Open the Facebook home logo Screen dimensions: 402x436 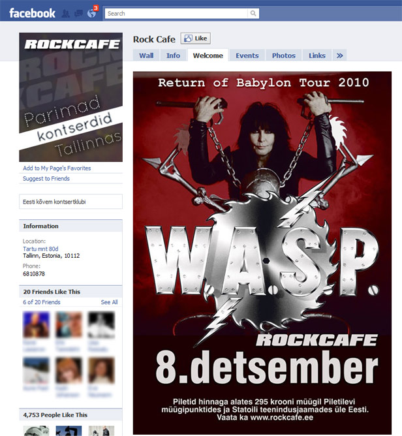pyautogui.click(x=32, y=13)
